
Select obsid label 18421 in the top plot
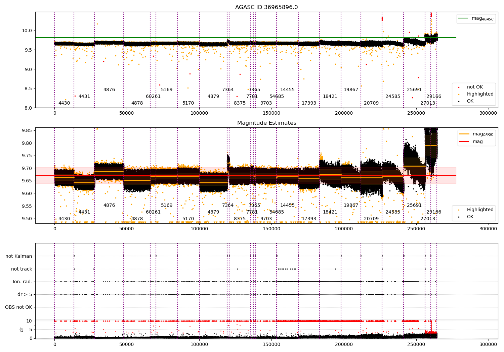330,97
